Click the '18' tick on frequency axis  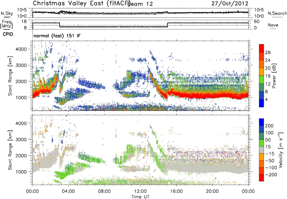coord(24,22)
